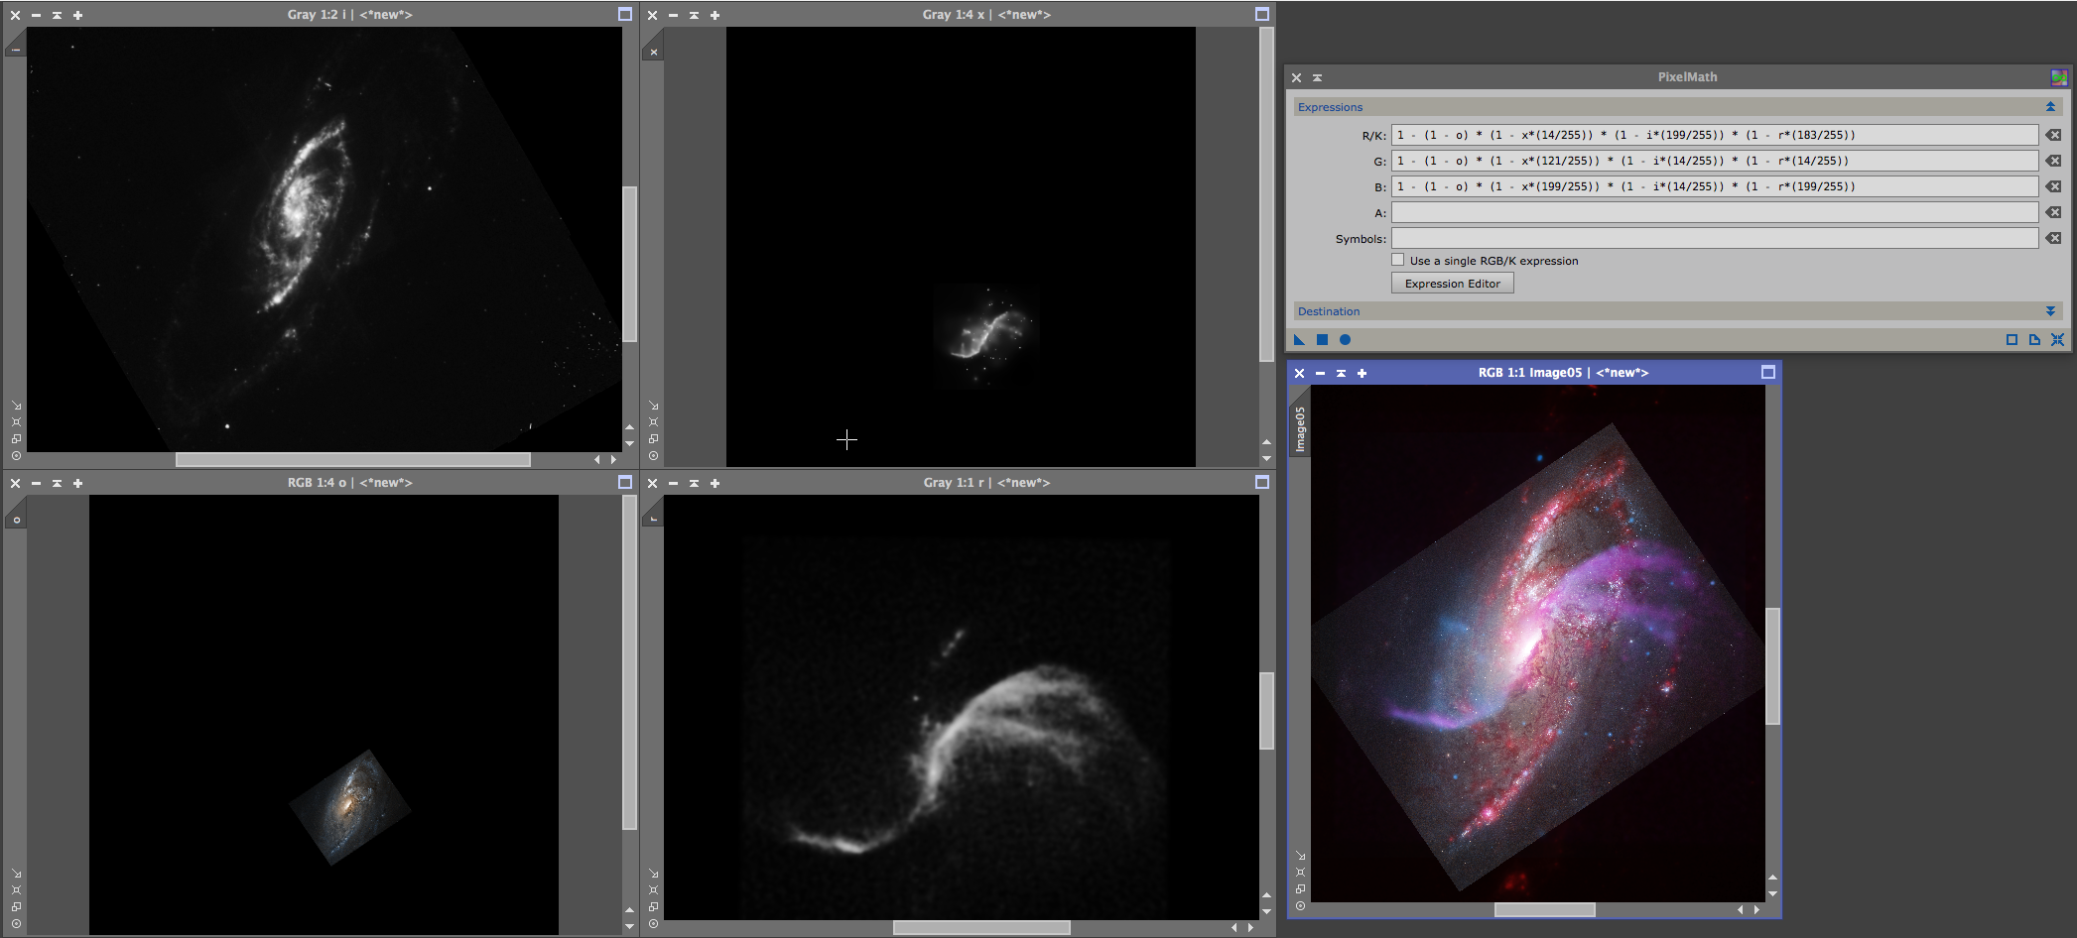Click the plus button on Gray r window
The width and height of the screenshot is (2077, 938).
(x=714, y=483)
